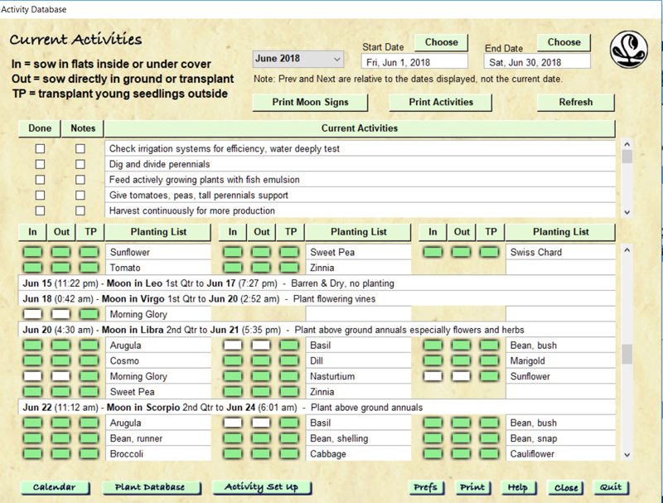663x503 pixels.
Task: Refresh the activities list
Action: (x=575, y=102)
